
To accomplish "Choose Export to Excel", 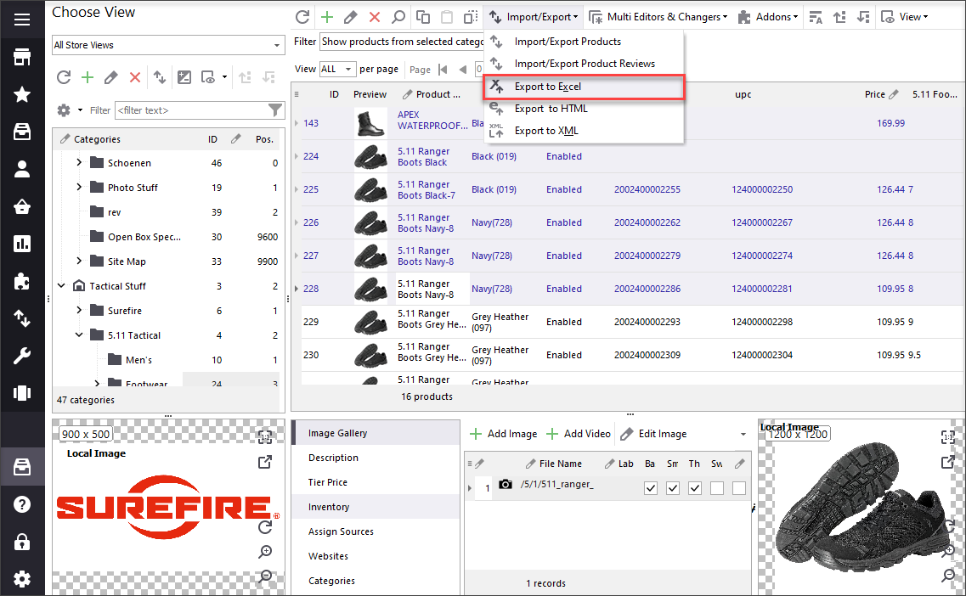I will [x=584, y=87].
